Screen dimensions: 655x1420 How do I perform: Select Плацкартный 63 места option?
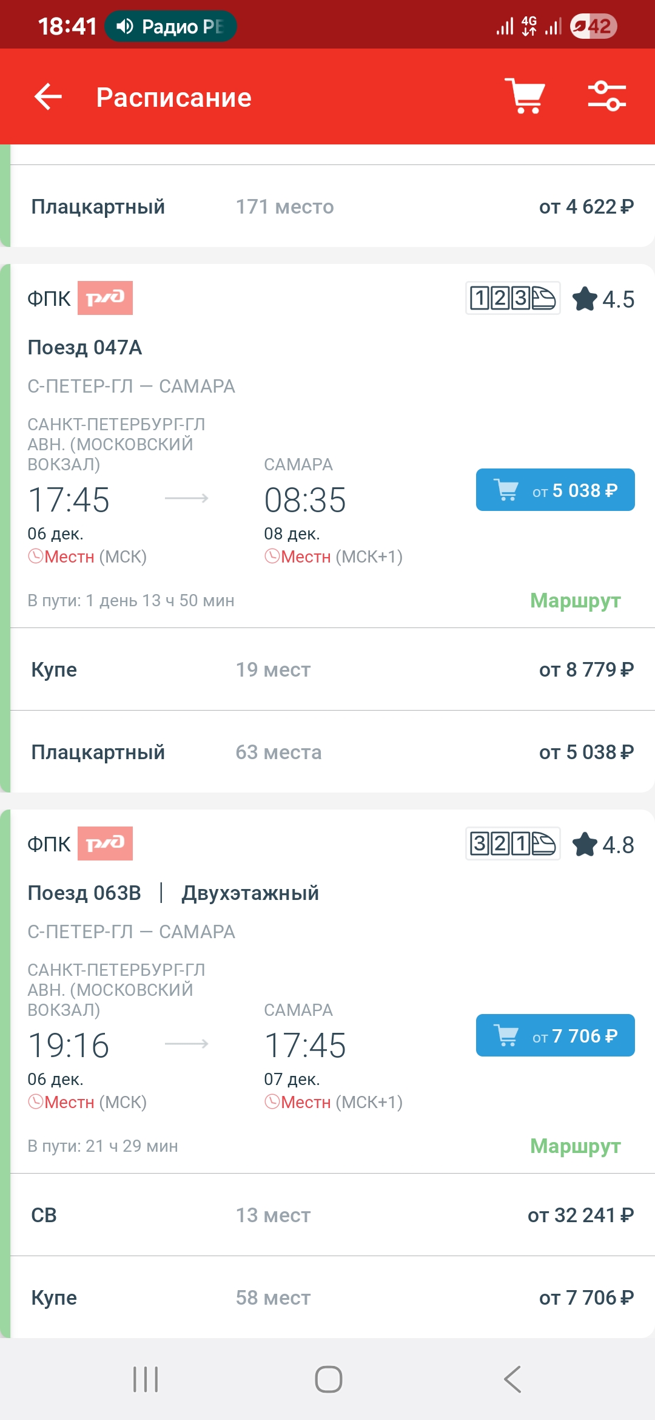pyautogui.click(x=332, y=752)
